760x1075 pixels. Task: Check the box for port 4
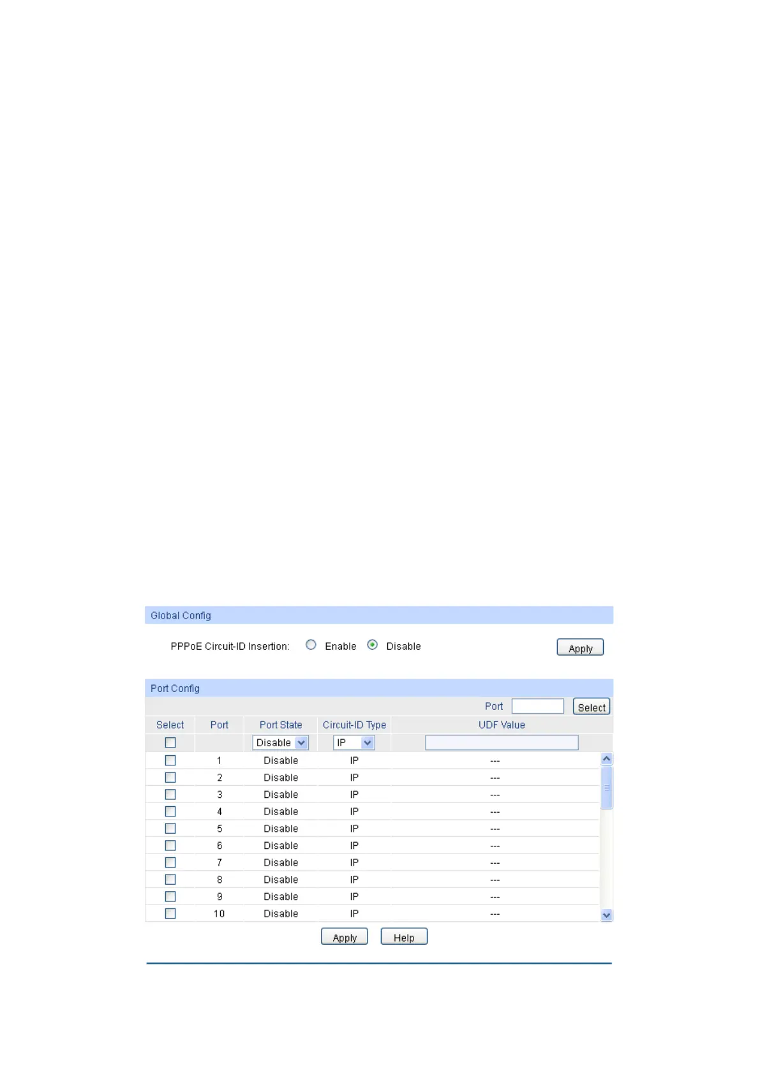pyautogui.click(x=170, y=812)
